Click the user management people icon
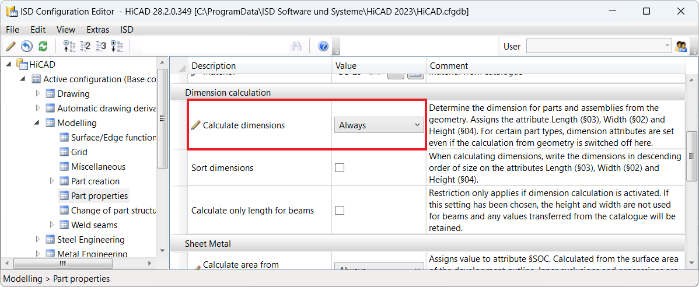 (x=681, y=46)
